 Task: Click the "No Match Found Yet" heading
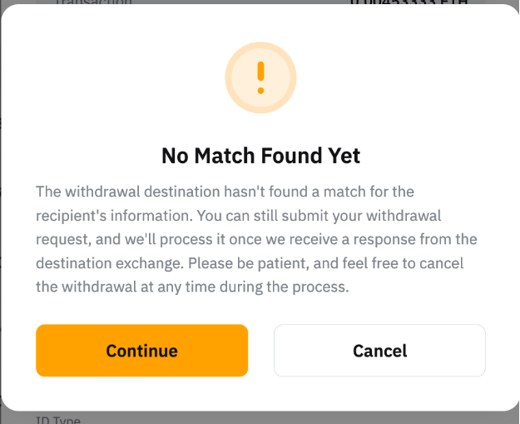(x=260, y=156)
